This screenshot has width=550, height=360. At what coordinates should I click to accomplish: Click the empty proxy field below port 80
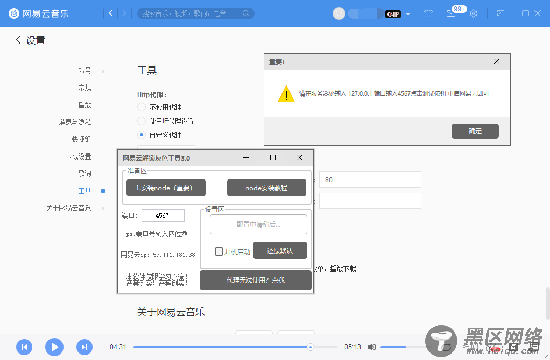click(x=370, y=201)
